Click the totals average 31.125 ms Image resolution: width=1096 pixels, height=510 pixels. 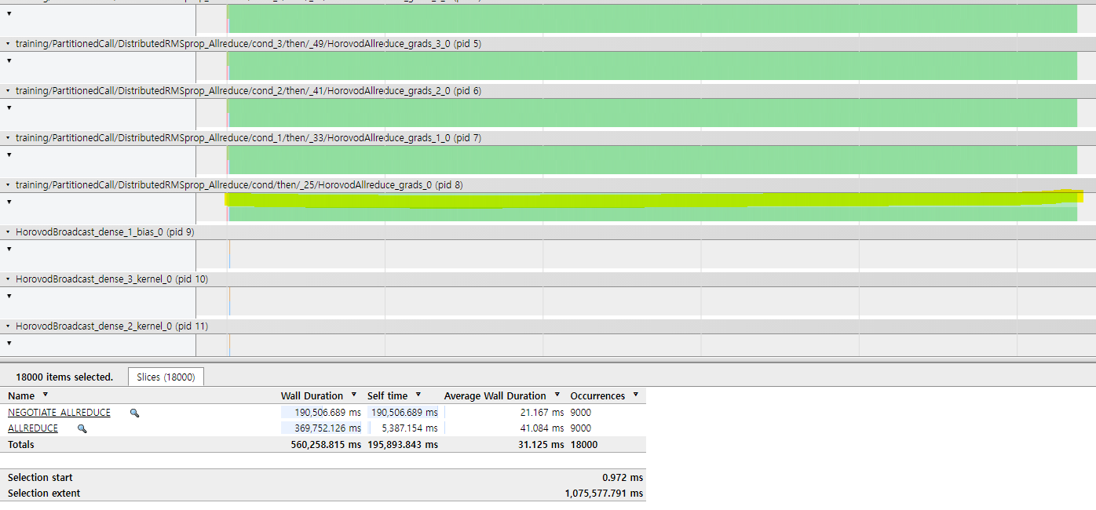pyautogui.click(x=542, y=445)
